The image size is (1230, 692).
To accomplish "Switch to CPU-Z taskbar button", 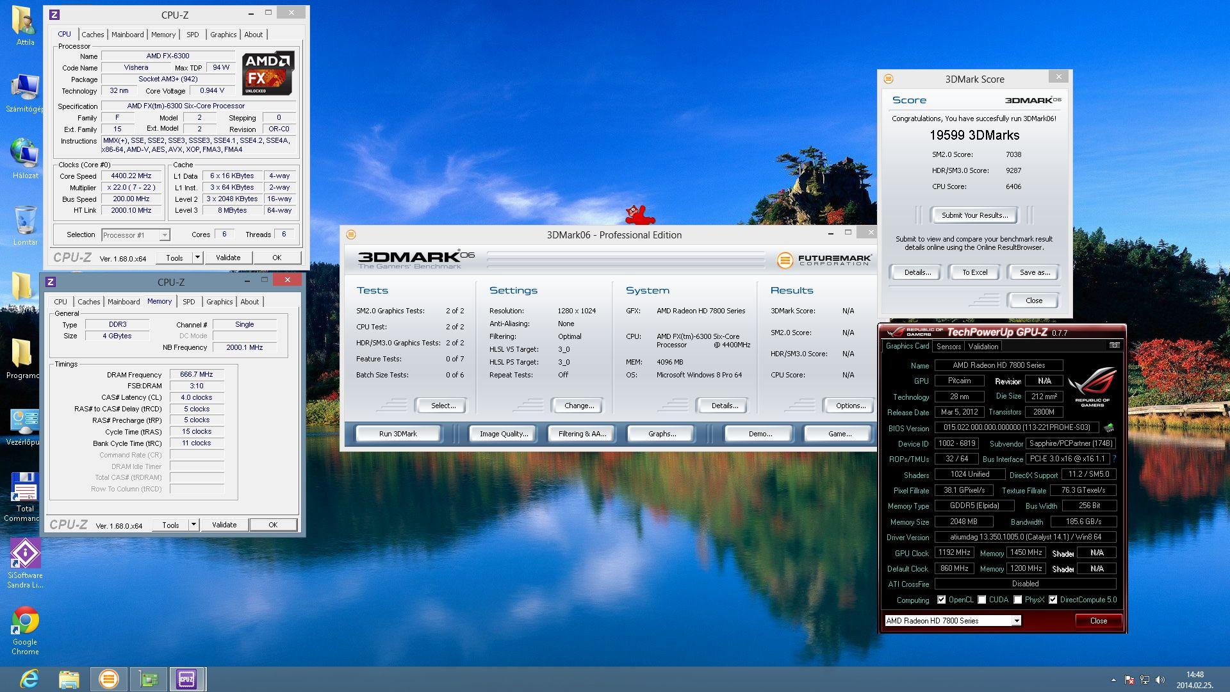I will (186, 679).
